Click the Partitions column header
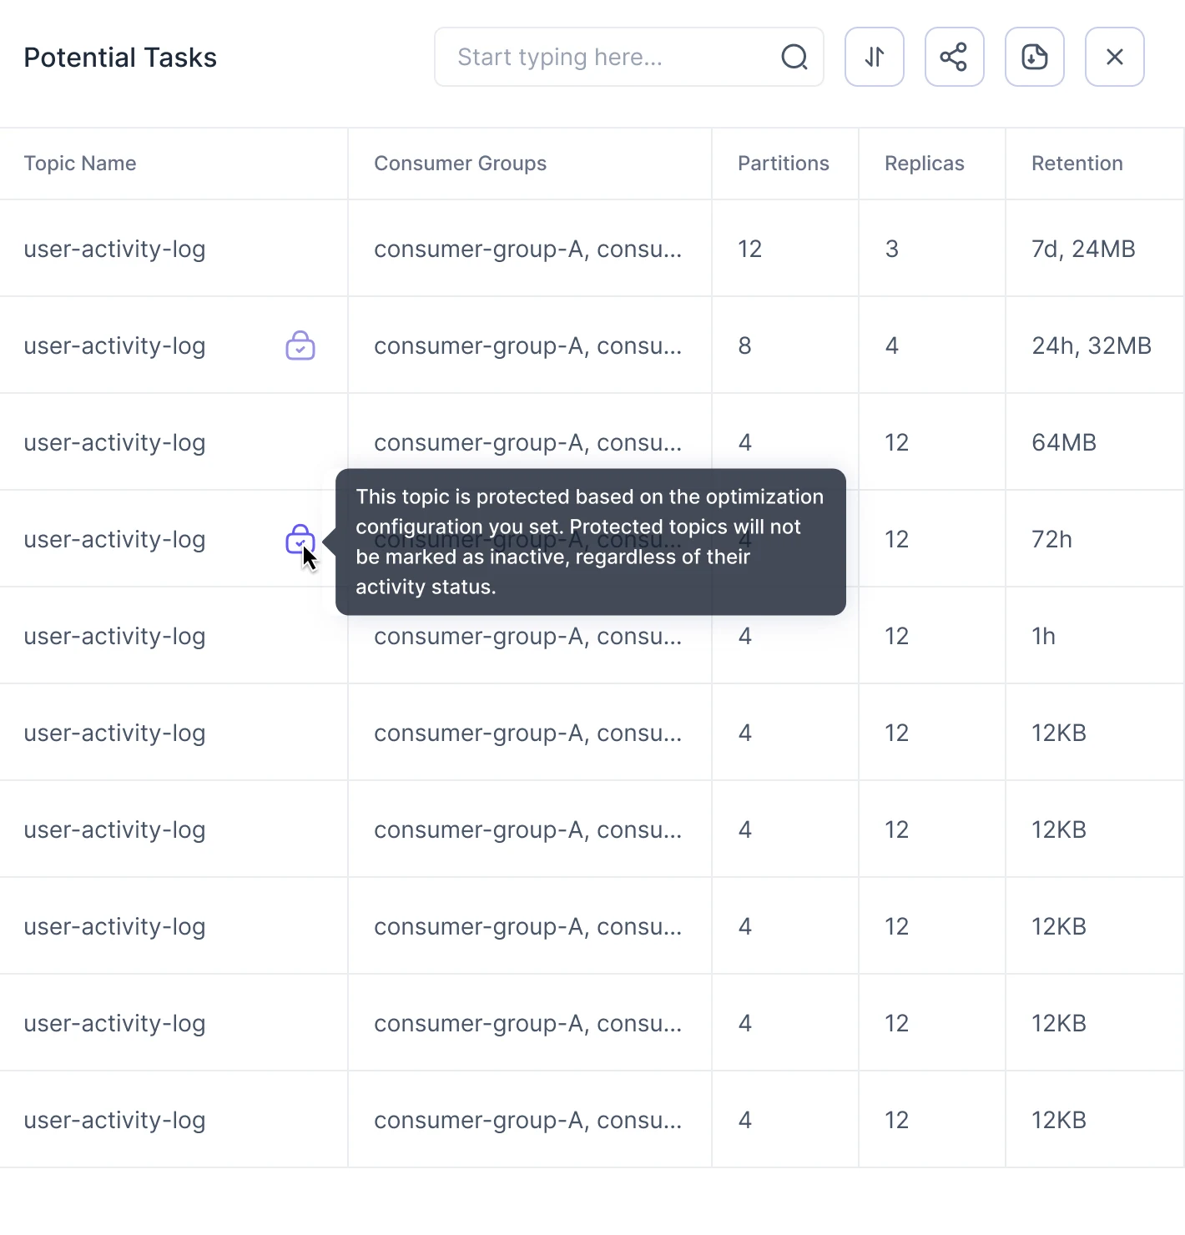The image size is (1185, 1235). pos(784,164)
